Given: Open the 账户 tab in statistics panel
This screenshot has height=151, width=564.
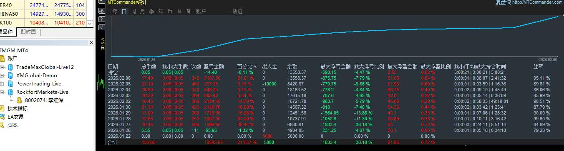Looking at the screenshot, I should 201,12.
